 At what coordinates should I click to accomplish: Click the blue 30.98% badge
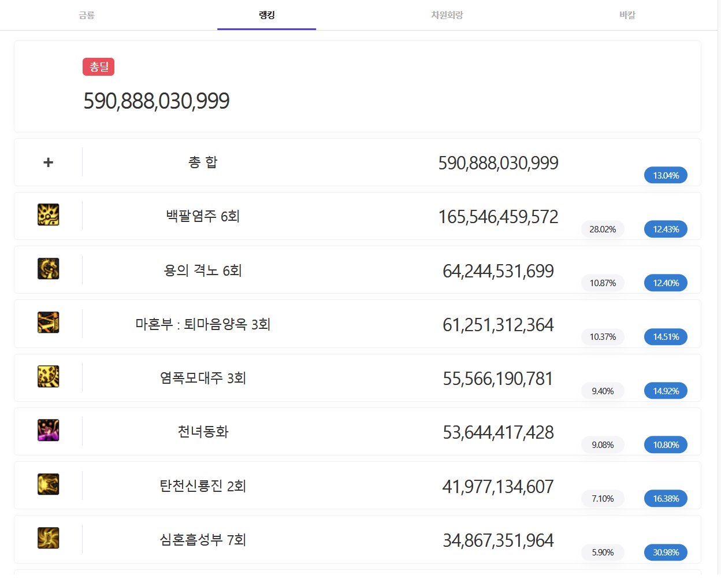coord(666,553)
